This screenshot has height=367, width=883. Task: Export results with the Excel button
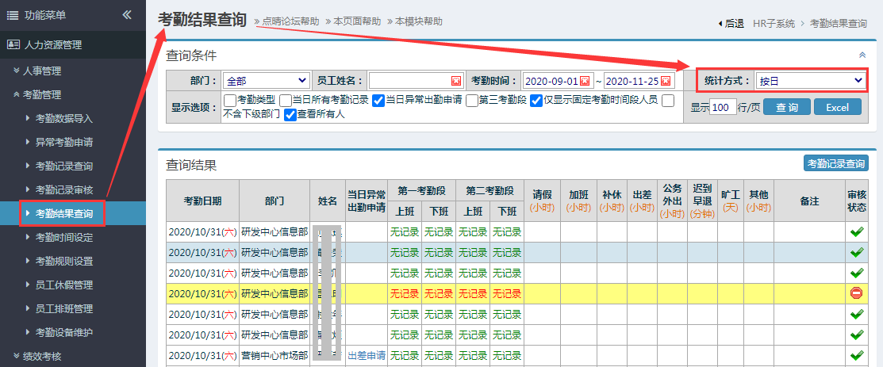(x=837, y=107)
